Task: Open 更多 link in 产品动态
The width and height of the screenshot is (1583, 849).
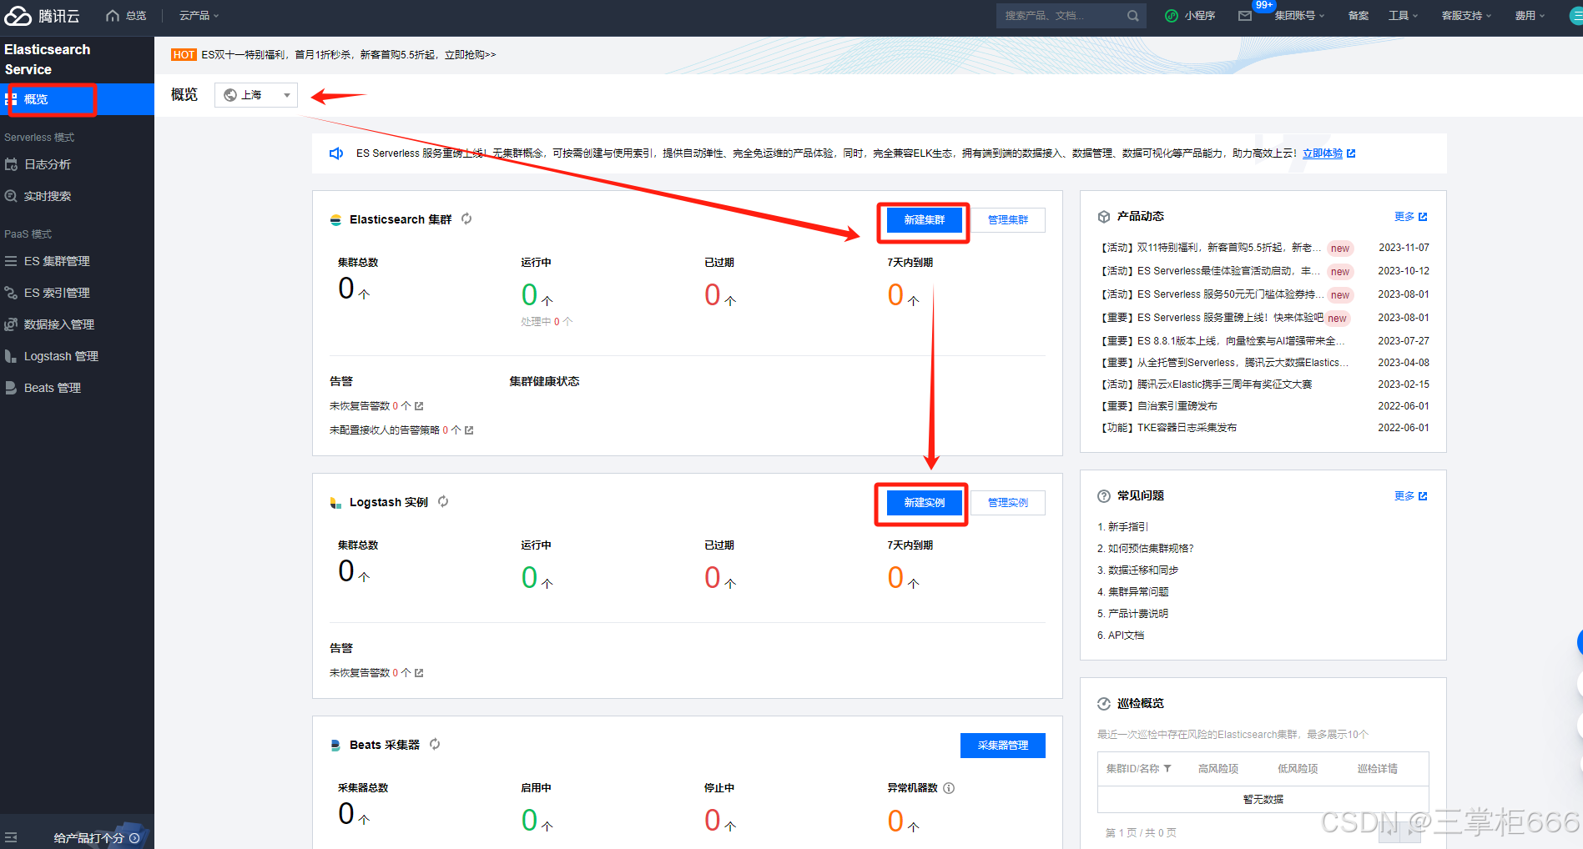Action: (x=1410, y=217)
